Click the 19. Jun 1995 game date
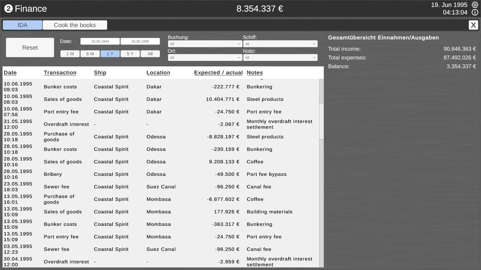Image resolution: width=481 pixels, height=270 pixels. pyautogui.click(x=449, y=5)
